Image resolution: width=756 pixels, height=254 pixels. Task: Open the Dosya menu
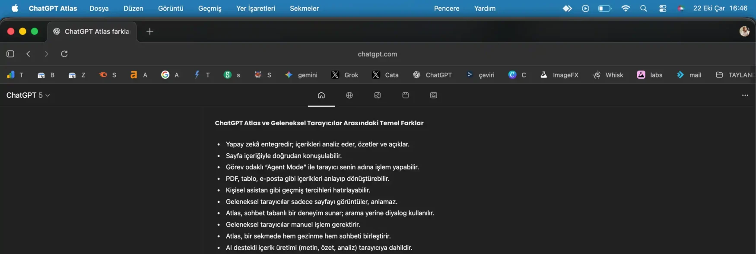point(99,8)
